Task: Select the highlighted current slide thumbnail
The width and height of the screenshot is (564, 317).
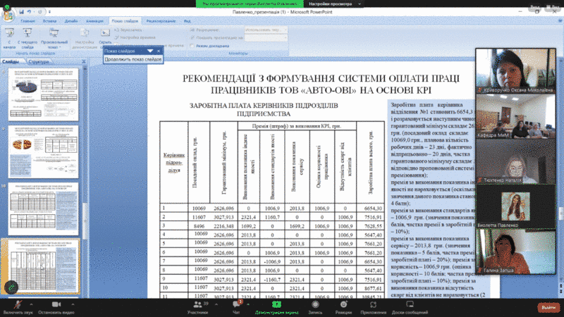Action: click(x=44, y=267)
